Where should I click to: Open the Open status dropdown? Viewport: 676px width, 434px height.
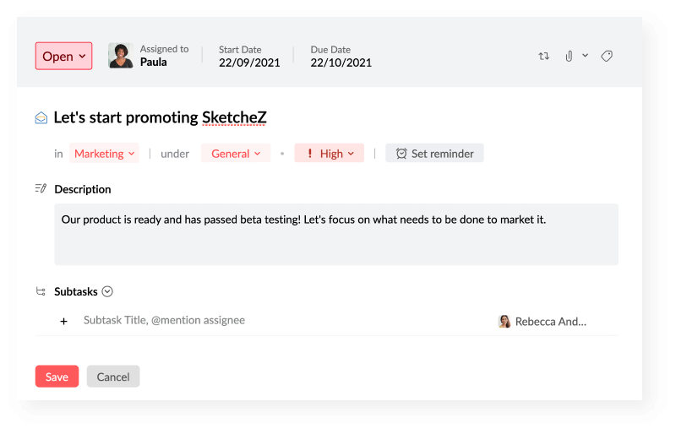pos(63,57)
